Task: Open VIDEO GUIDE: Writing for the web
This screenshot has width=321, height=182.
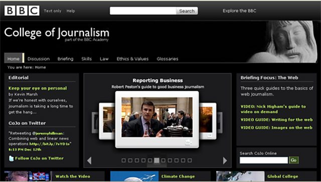Action: [276, 120]
